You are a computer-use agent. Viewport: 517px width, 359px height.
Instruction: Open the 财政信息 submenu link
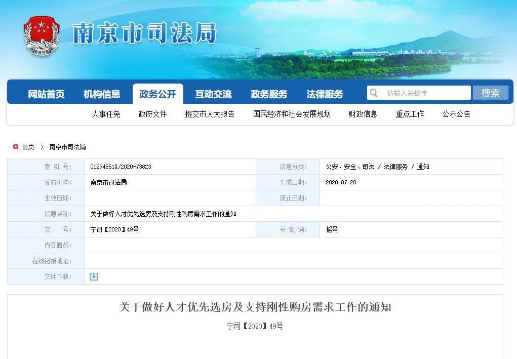point(363,114)
